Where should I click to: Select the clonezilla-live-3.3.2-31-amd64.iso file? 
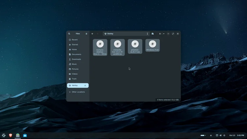point(118,47)
